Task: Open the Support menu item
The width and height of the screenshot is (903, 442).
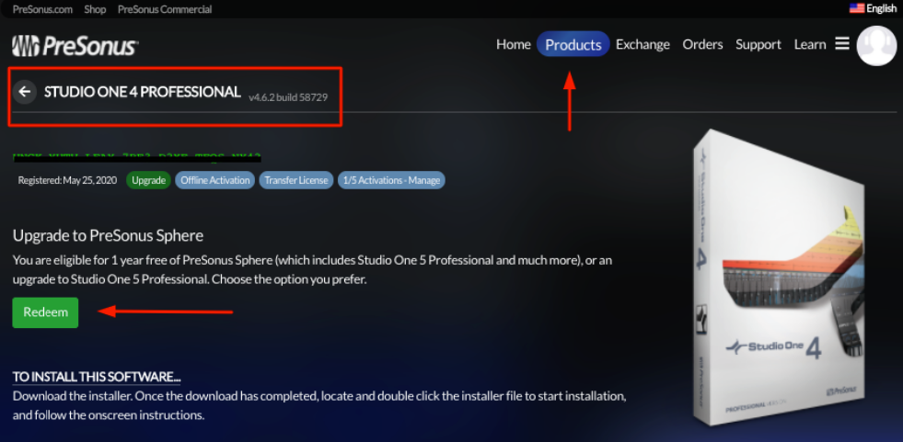Action: pyautogui.click(x=758, y=44)
